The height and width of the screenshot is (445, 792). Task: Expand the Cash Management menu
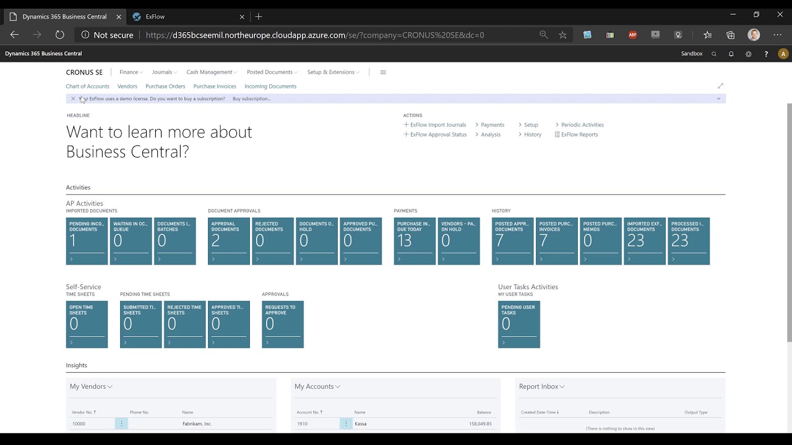[212, 72]
